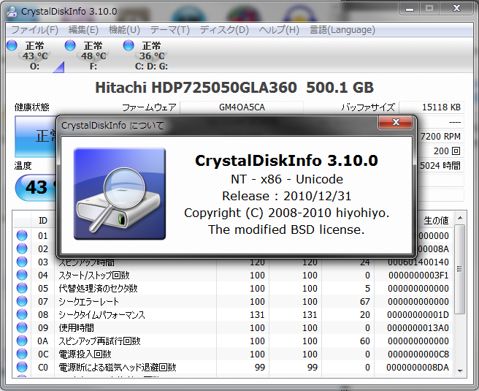Click the status orb of attribute 01
This screenshot has width=479, height=391.
(x=22, y=235)
